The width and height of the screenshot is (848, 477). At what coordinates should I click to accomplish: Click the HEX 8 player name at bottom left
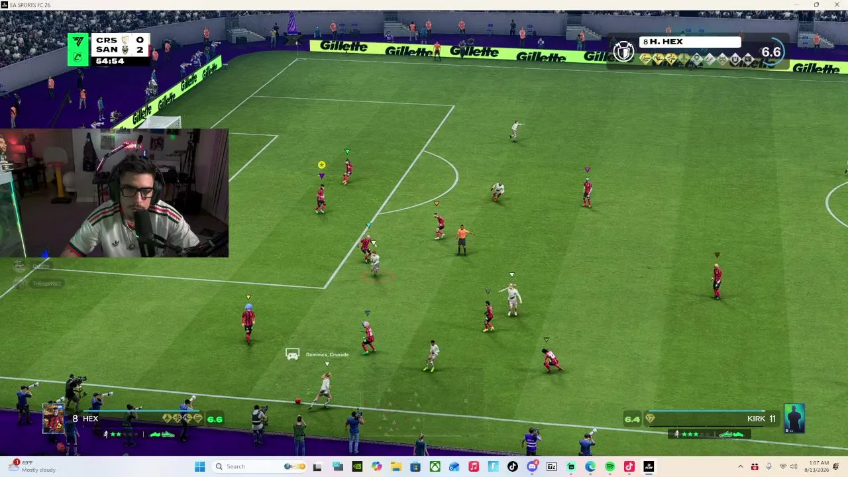click(85, 419)
